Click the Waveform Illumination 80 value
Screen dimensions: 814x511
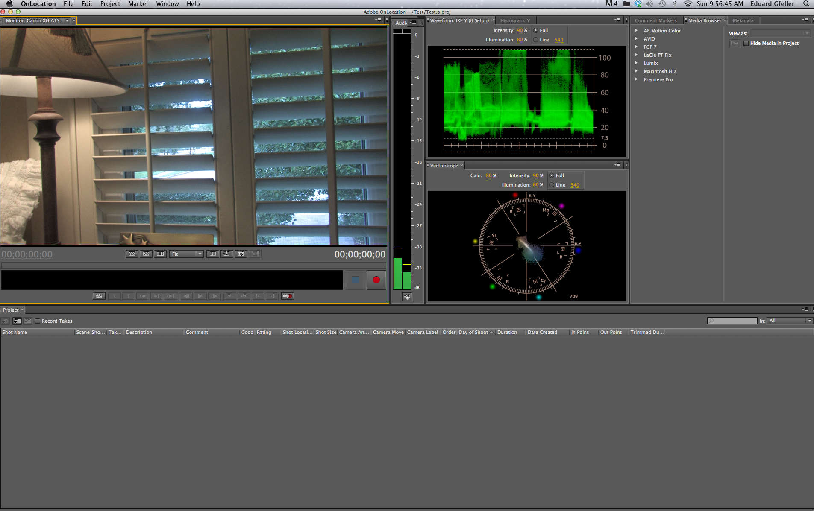click(x=520, y=40)
